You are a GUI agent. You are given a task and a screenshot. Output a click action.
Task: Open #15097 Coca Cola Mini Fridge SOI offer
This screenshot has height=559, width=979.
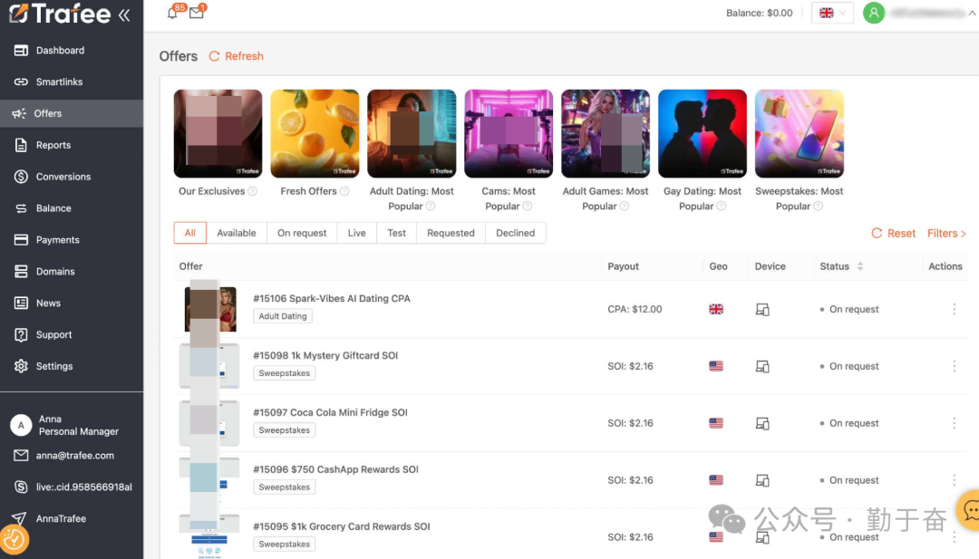point(330,412)
